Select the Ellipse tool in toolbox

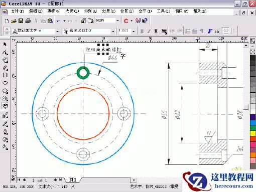[5, 83]
